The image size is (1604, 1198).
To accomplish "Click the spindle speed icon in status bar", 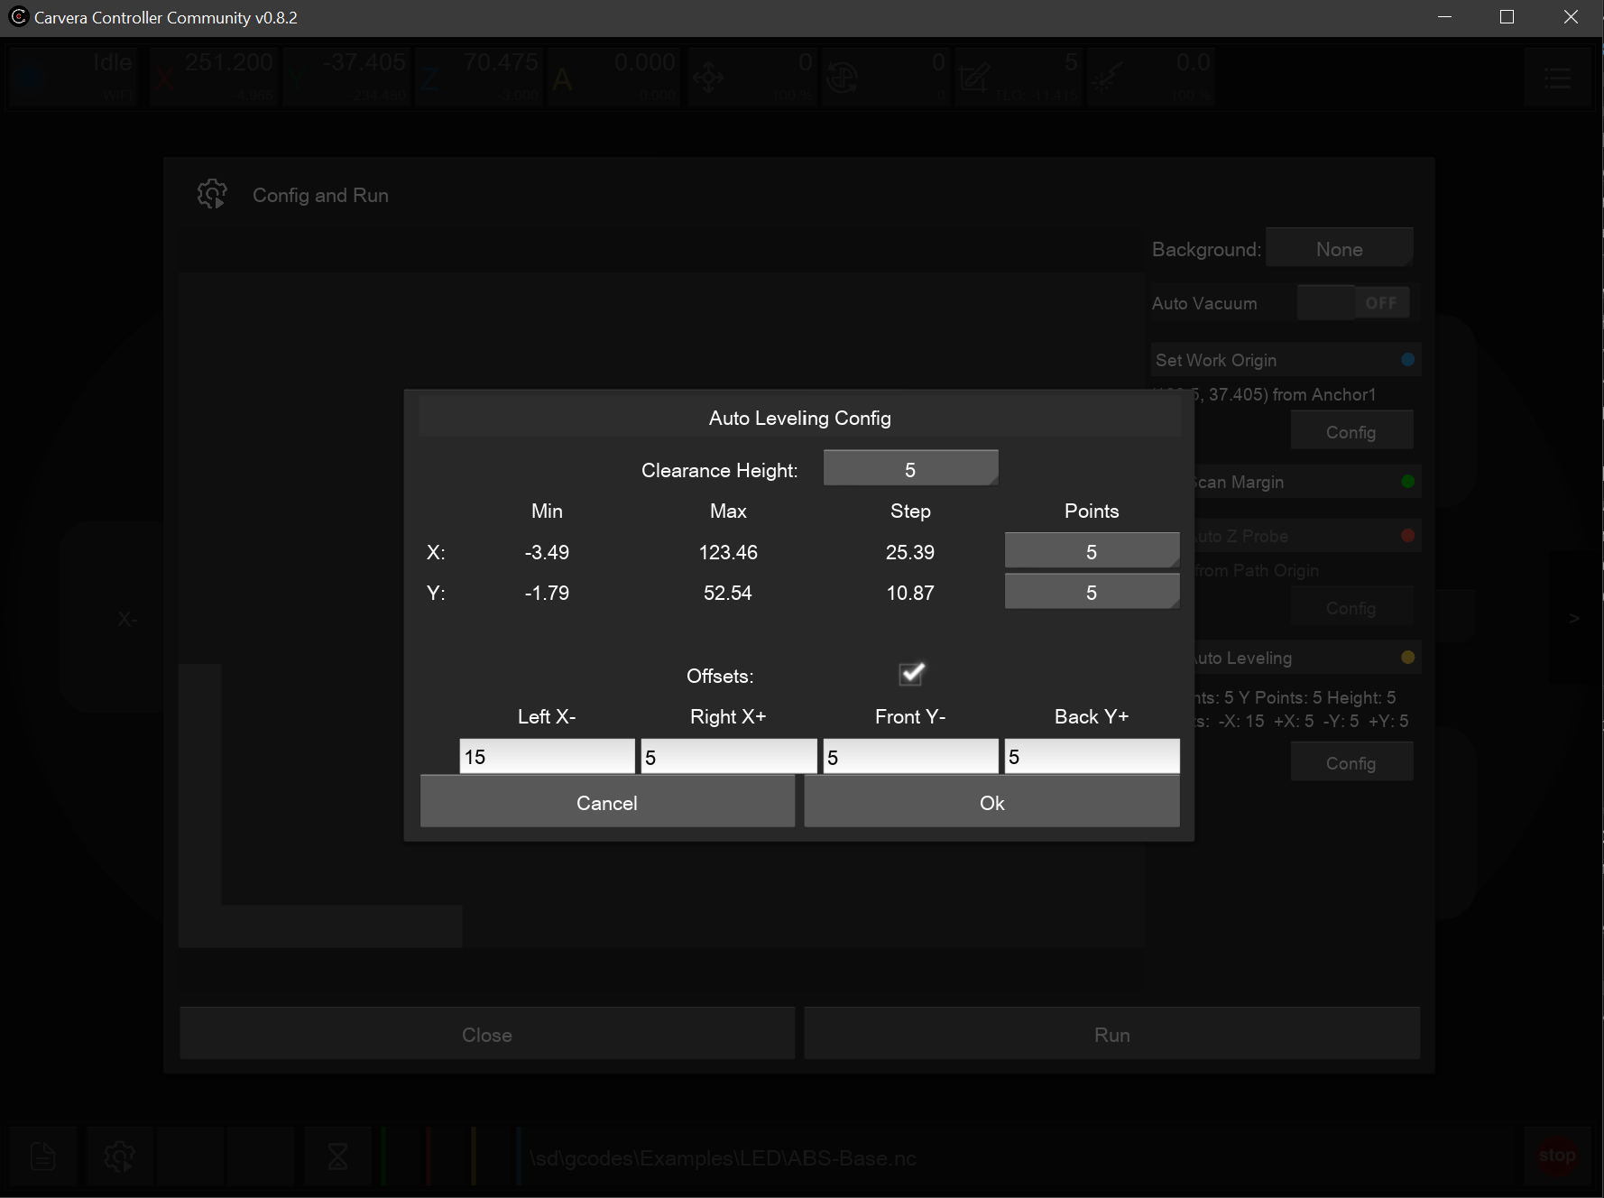I will (x=842, y=78).
